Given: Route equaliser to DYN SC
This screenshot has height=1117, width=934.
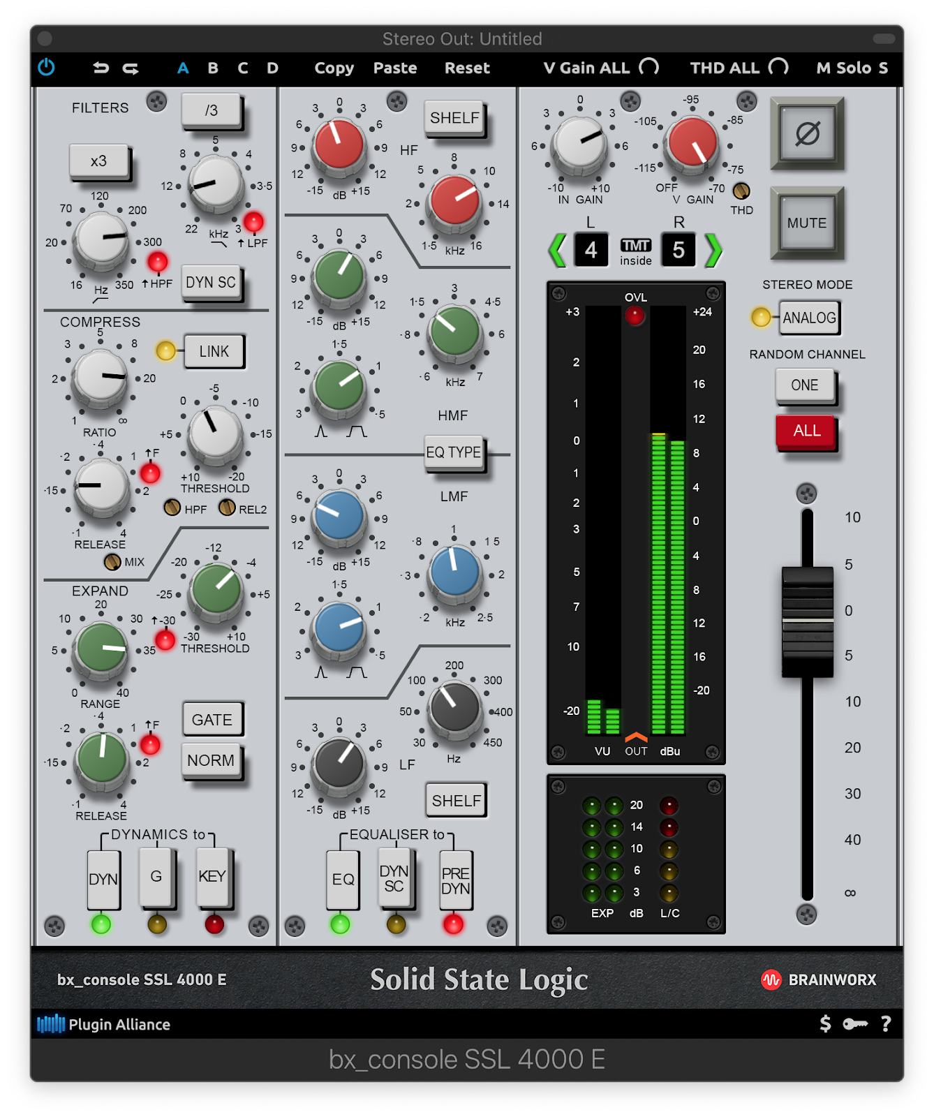Looking at the screenshot, I should pos(394,878).
